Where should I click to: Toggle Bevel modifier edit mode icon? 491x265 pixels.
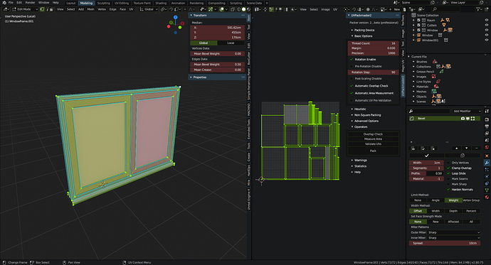coord(472,119)
